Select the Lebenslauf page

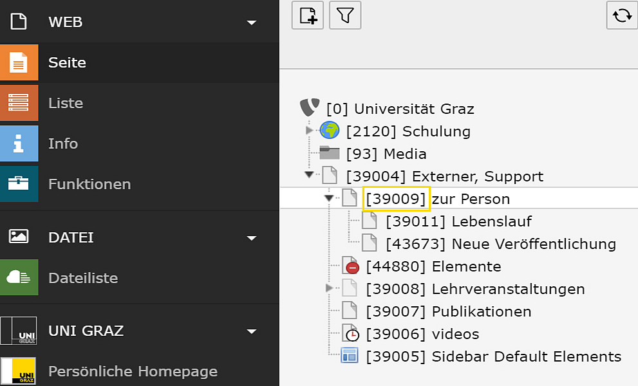click(458, 222)
